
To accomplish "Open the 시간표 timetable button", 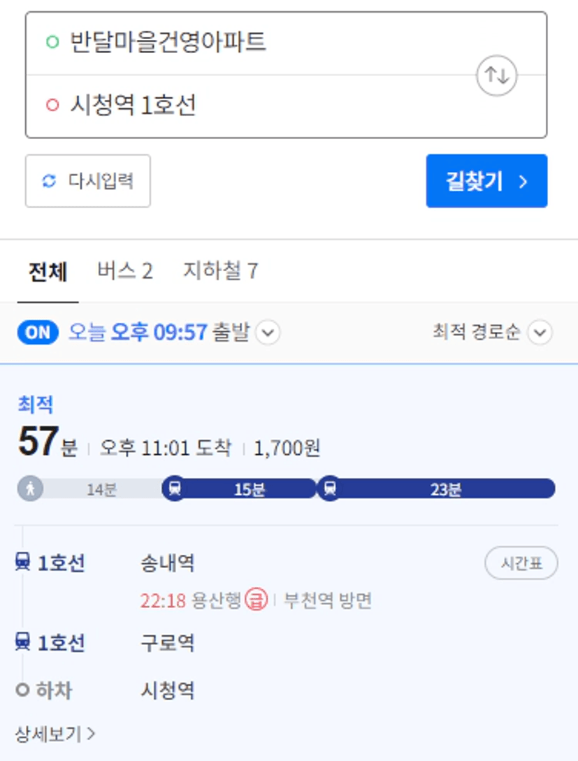I will [521, 563].
